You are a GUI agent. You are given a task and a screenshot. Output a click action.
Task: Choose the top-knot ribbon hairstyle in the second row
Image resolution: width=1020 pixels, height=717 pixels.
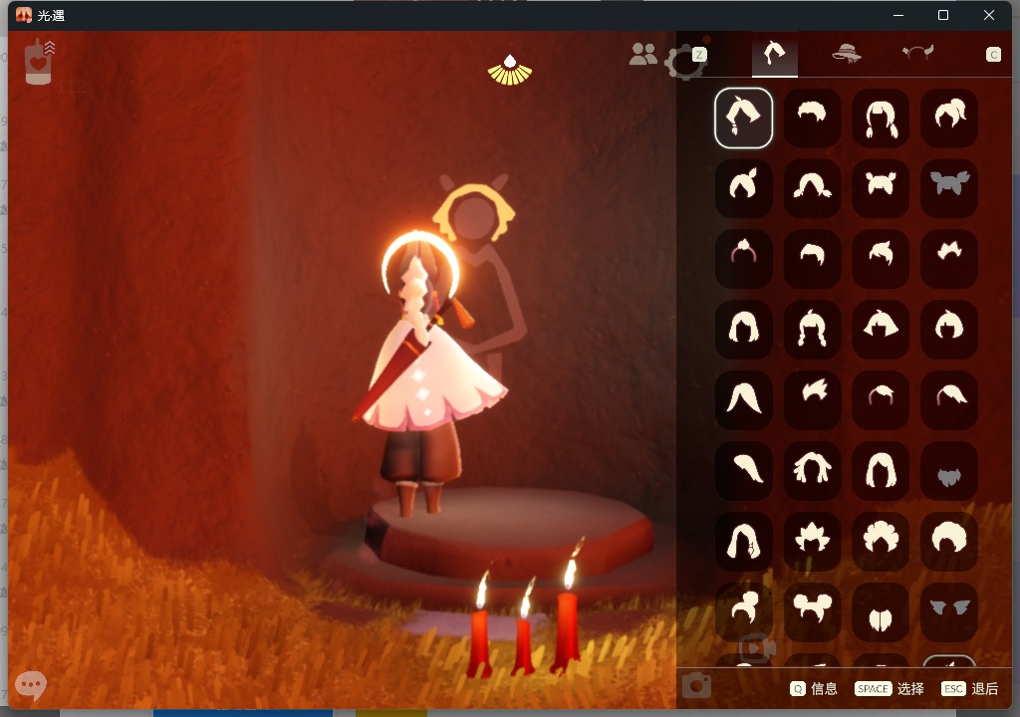[x=743, y=188]
